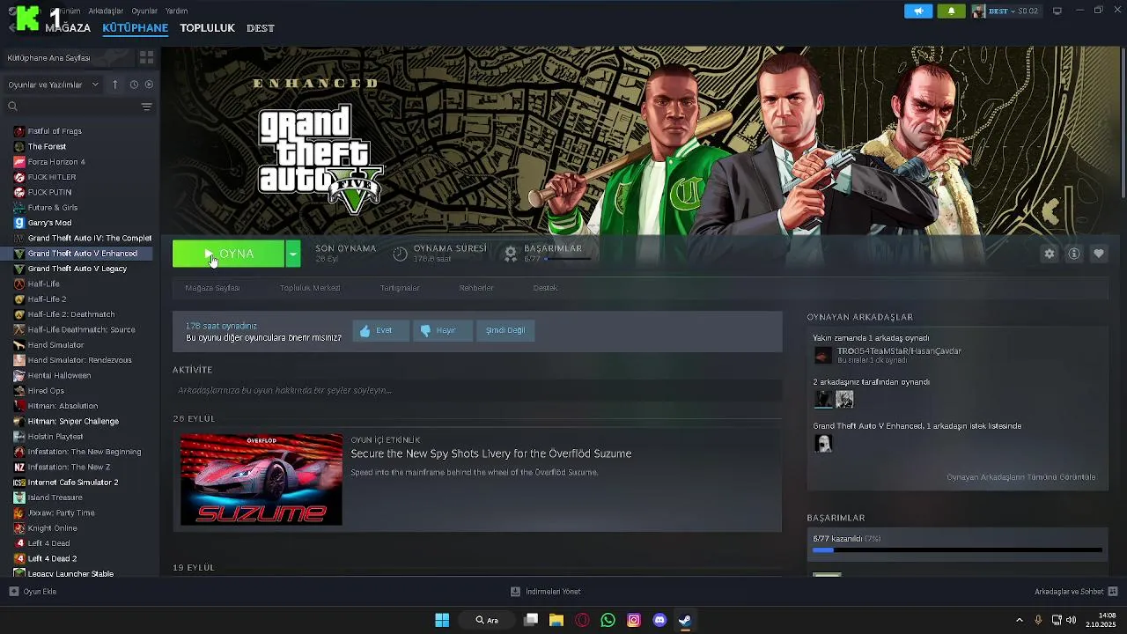Open the play button dropdown arrow
The image size is (1127, 634).
(x=293, y=254)
